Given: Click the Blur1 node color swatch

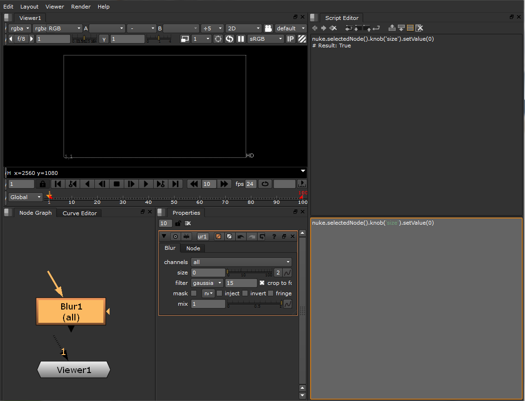Looking at the screenshot, I should pyautogui.click(x=218, y=237).
